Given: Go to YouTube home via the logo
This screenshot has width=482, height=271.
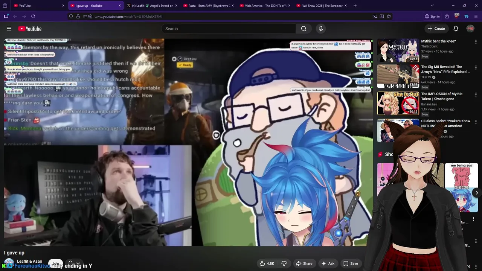Looking at the screenshot, I should [x=30, y=29].
